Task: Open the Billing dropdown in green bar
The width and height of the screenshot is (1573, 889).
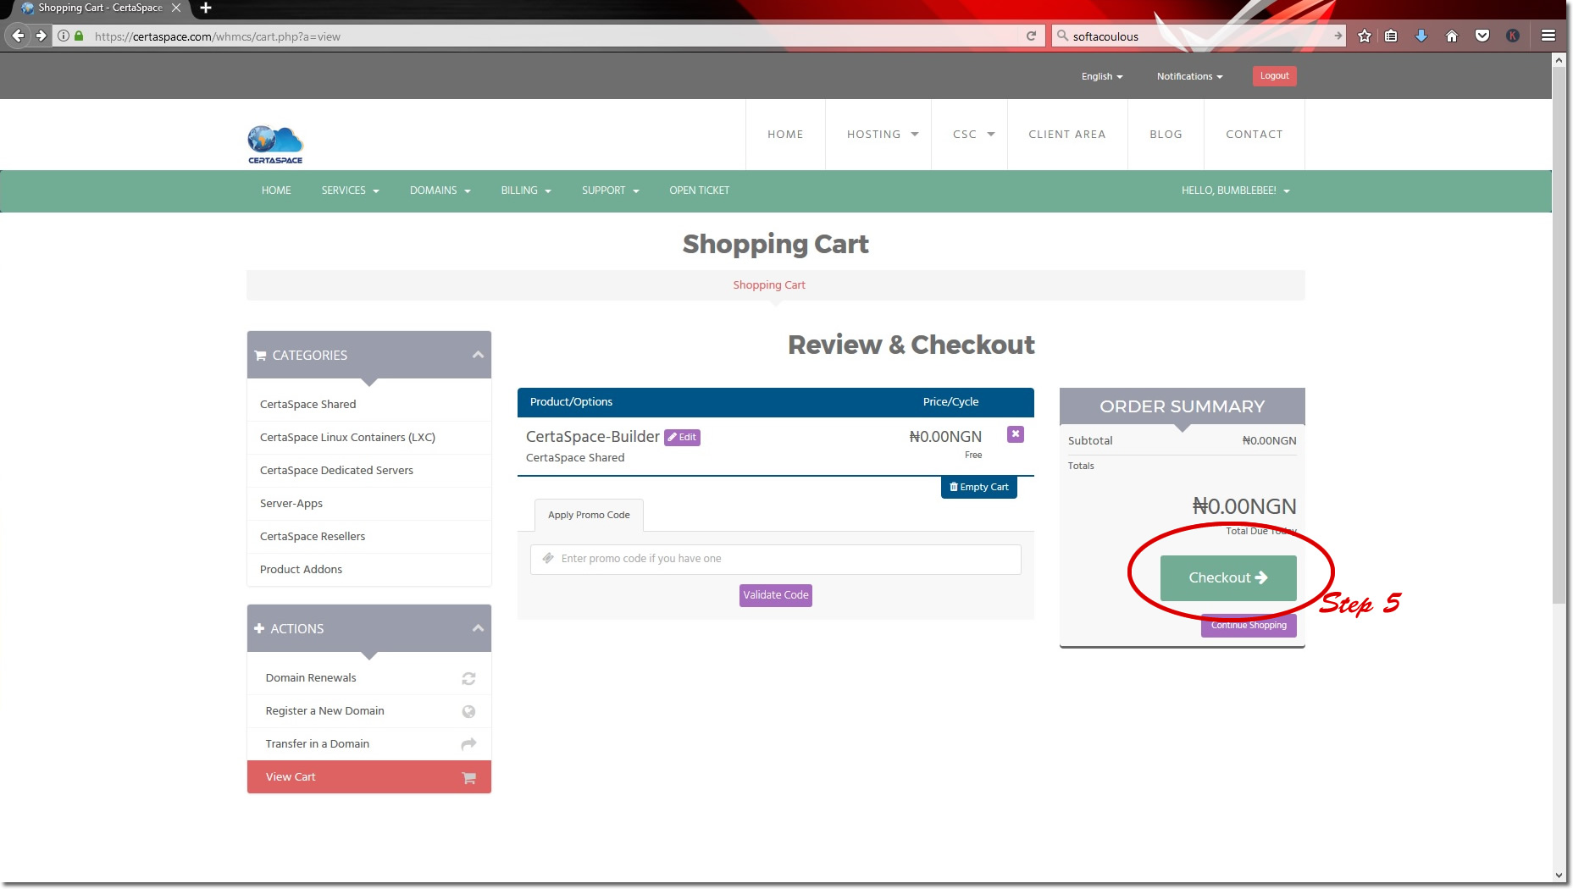Action: (x=526, y=190)
